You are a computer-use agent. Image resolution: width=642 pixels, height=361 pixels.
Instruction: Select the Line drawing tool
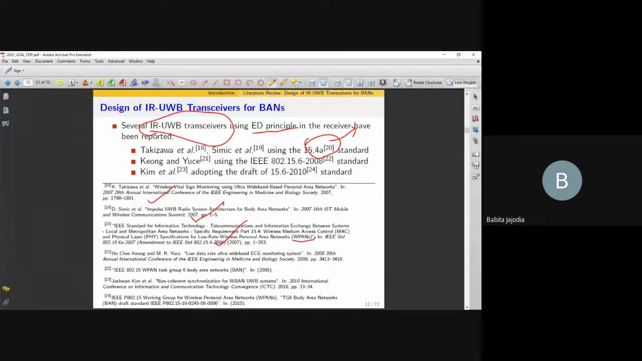(215, 83)
